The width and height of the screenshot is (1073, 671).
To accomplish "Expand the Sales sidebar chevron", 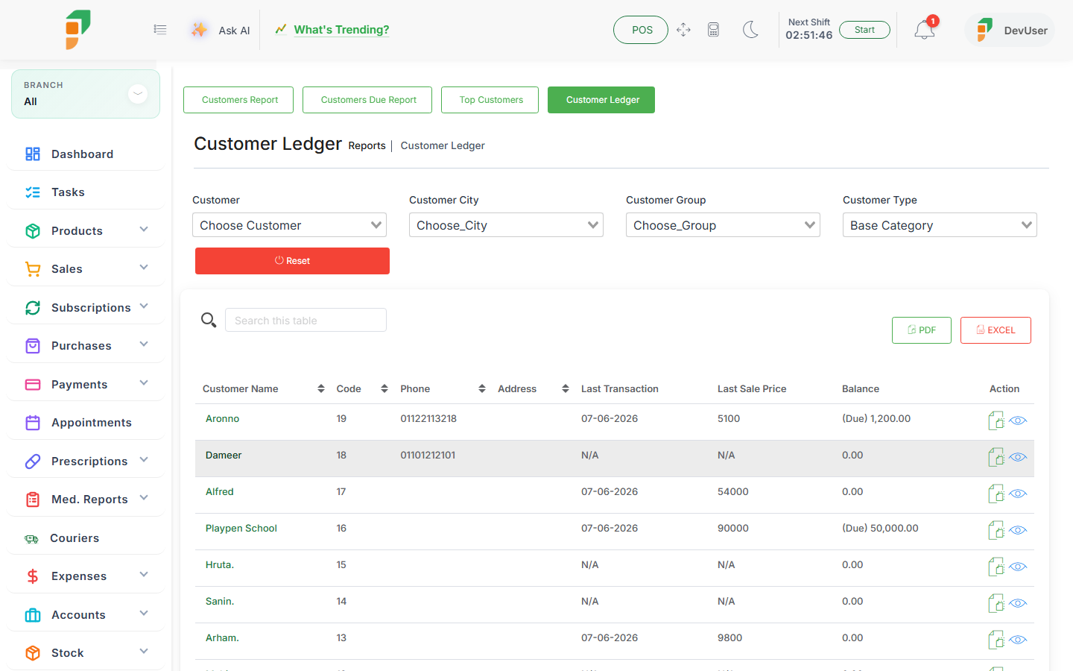I will click(144, 268).
